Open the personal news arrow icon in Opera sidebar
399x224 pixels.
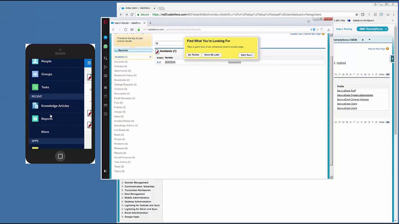[x=105, y=67]
